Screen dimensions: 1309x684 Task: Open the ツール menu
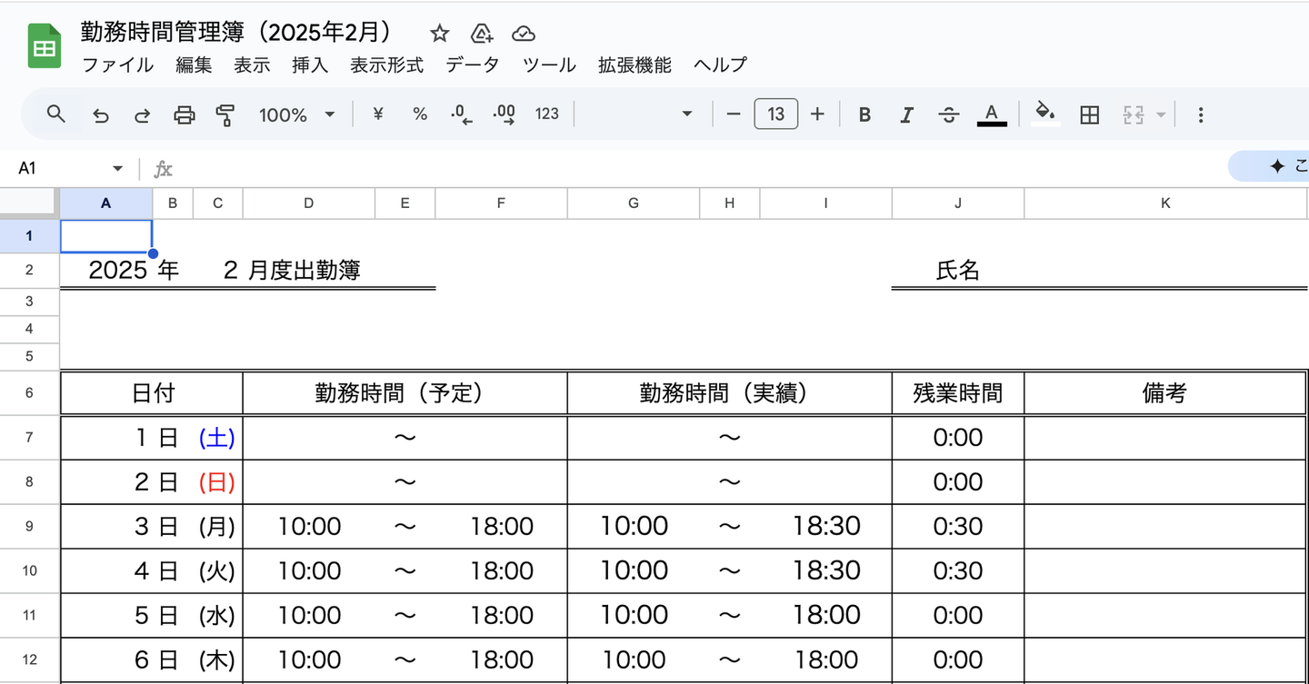(x=549, y=64)
